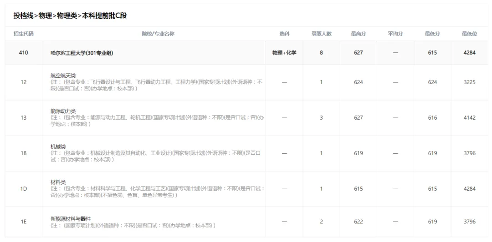Click the 材料类 note about 材料科学与工程
Viewport: 492px width, 242px height.
[x=157, y=192]
